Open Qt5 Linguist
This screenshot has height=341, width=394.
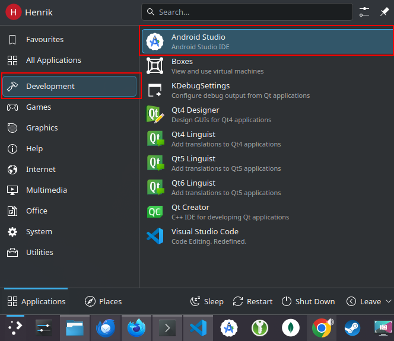(268, 163)
